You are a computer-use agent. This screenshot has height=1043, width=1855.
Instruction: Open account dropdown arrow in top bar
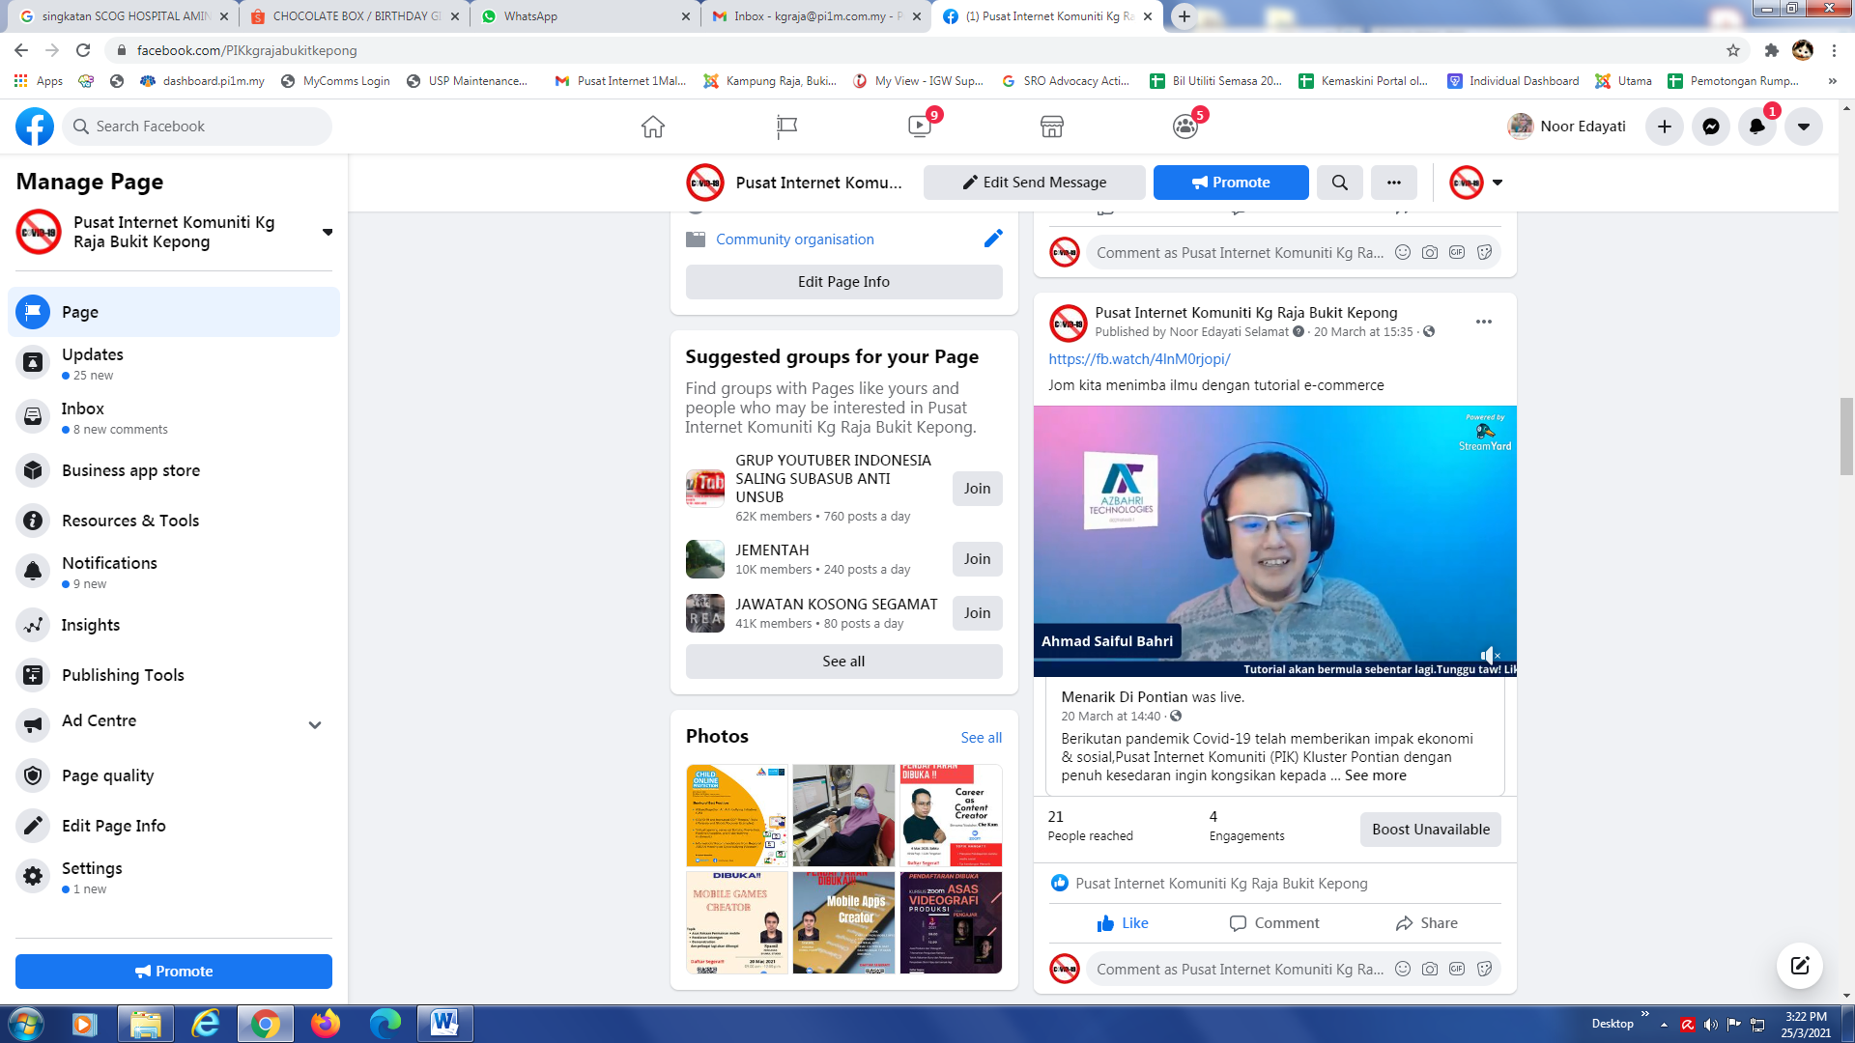[x=1803, y=127]
